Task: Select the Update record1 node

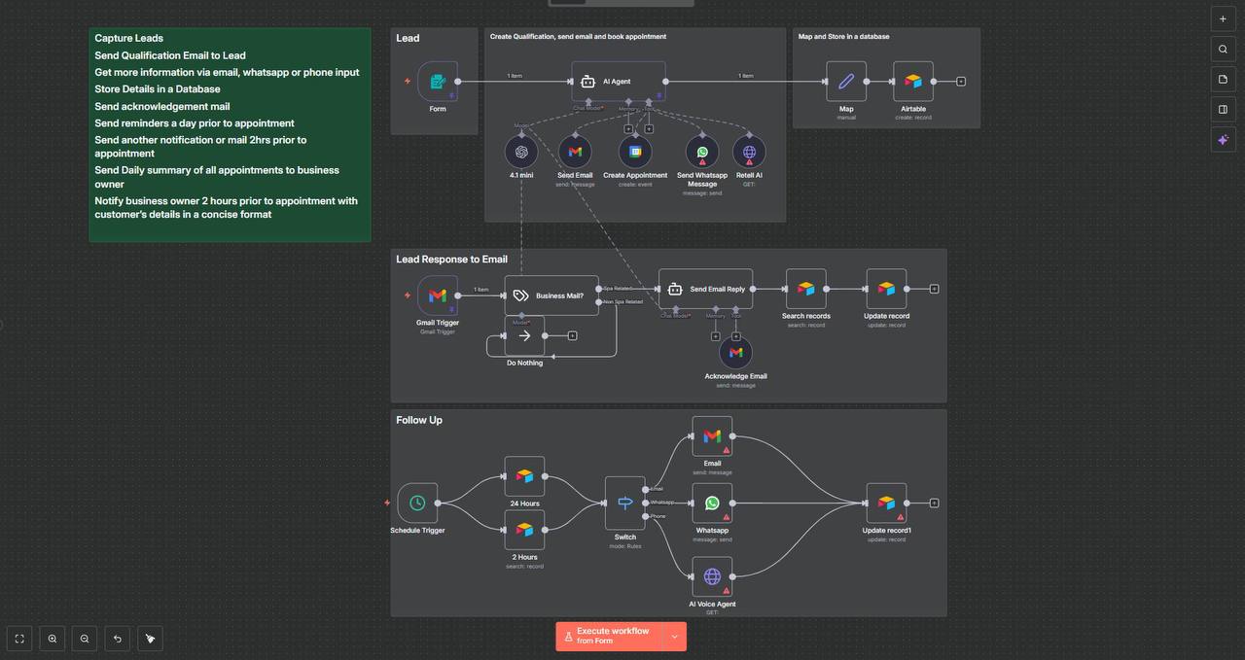Action: click(886, 503)
